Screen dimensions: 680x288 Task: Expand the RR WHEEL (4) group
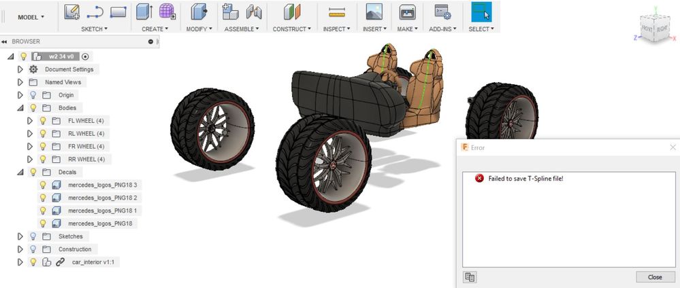pos(30,159)
